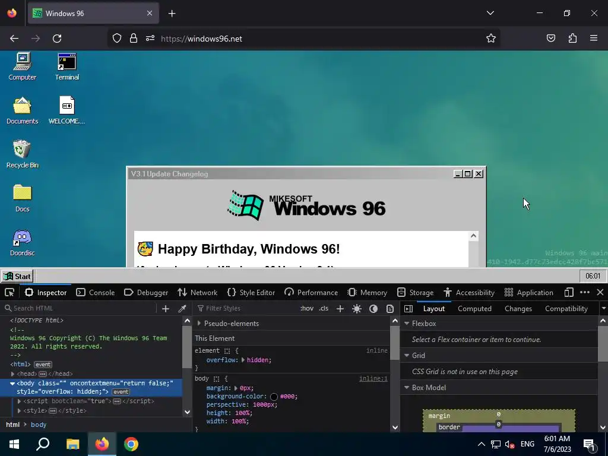Open the Pocket save icon
Viewport: 608px width, 456px height.
(x=550, y=38)
